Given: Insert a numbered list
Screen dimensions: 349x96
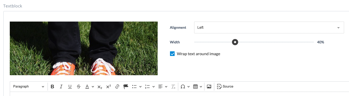Looking at the screenshot, I should [x=147, y=87].
